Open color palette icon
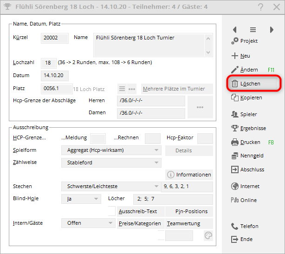 coord(208,236)
